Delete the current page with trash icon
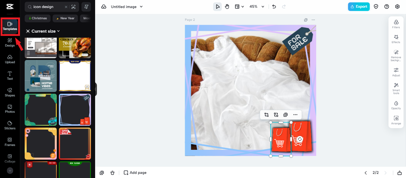This screenshot has width=406, height=178. [x=112, y=173]
